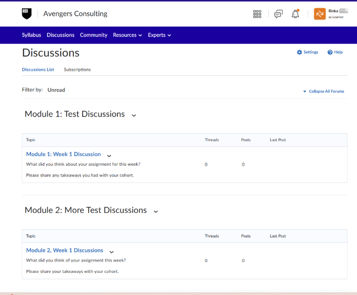Viewport: 357px width, 295px height.
Task: Click the Topic header in Module 2 table
Action: [31, 236]
